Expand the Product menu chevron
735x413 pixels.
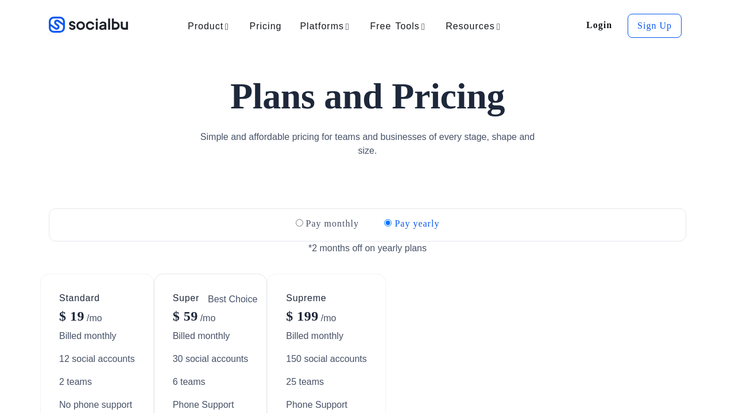point(227,27)
